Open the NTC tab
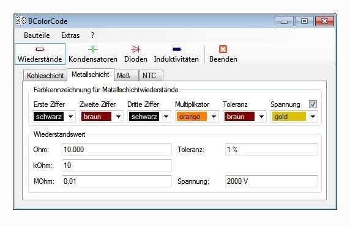The image size is (350, 226). click(151, 76)
